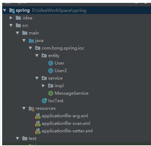Image resolution: width=151 pixels, height=146 pixels.
Task: Open applicationfile-arg.xml
Action: (x=65, y=116)
